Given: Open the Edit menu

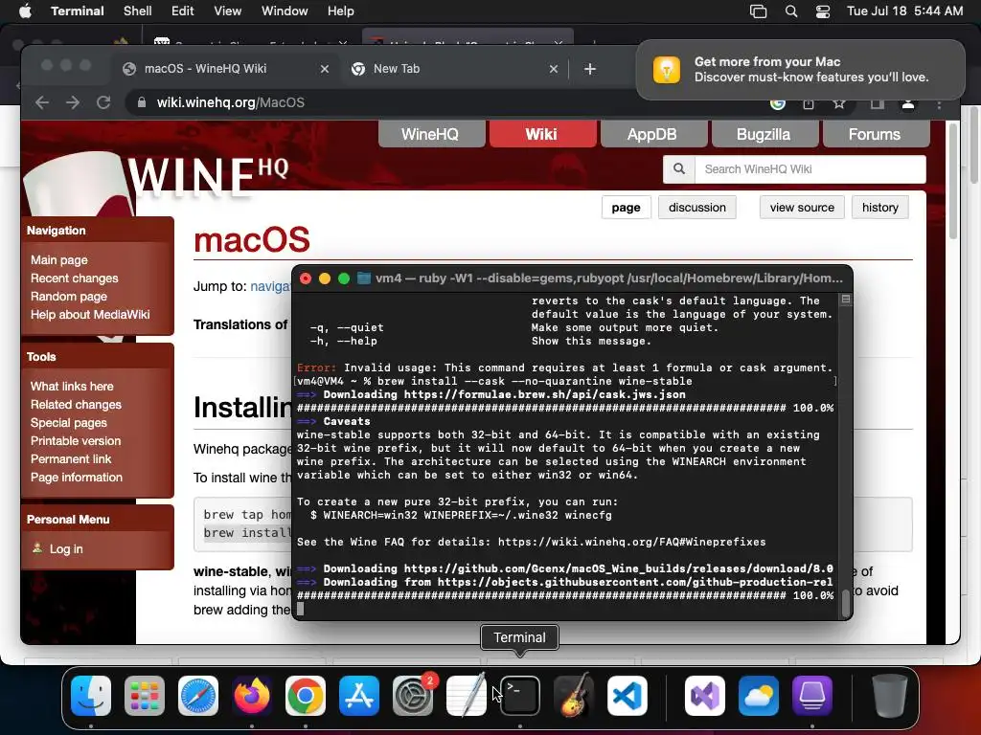Looking at the screenshot, I should coord(183,11).
